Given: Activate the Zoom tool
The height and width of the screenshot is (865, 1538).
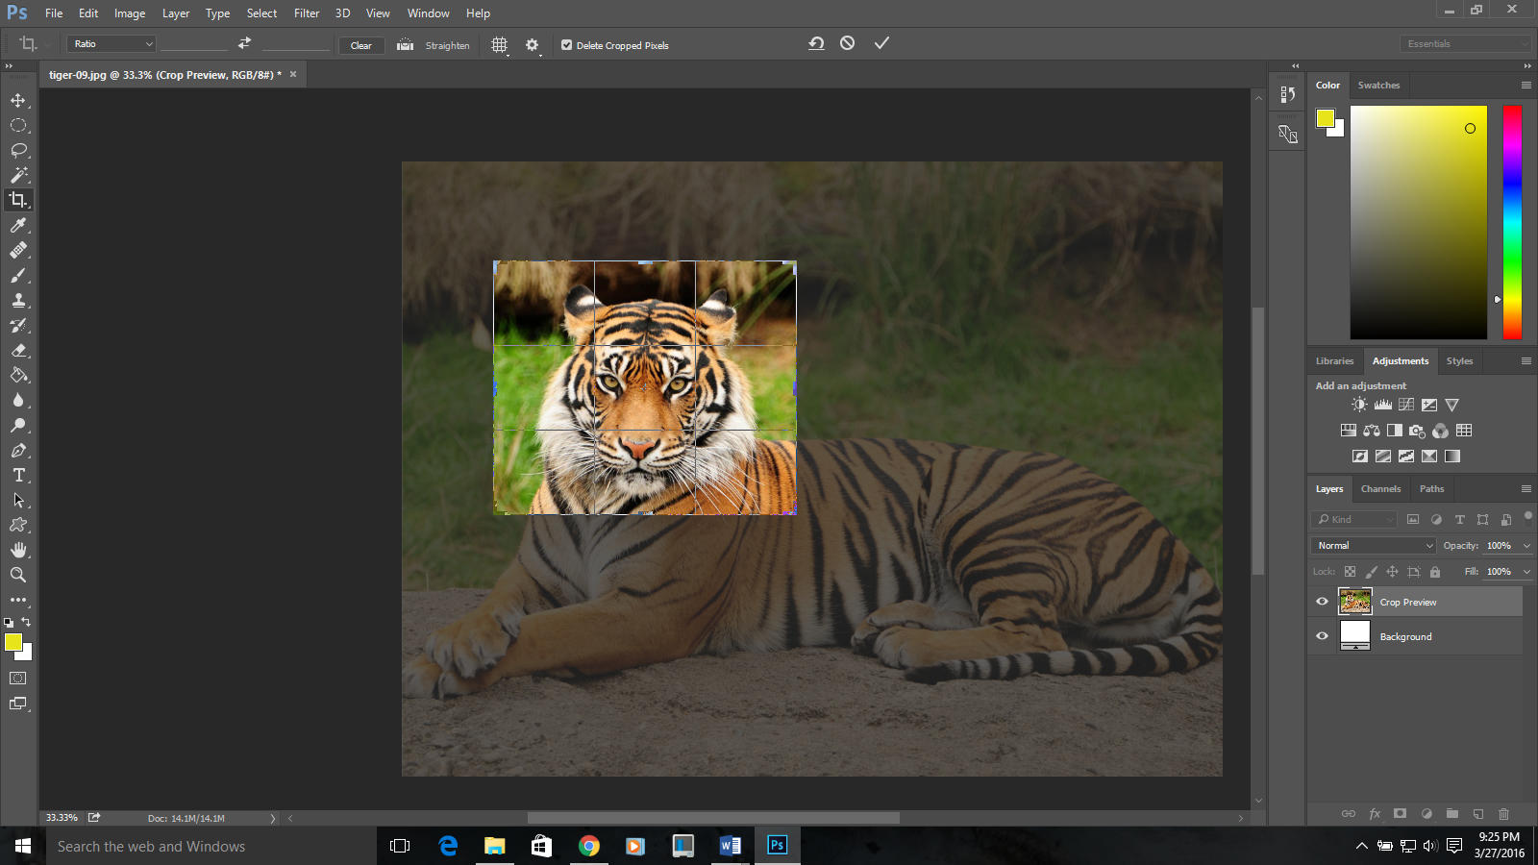Looking at the screenshot, I should 19,575.
